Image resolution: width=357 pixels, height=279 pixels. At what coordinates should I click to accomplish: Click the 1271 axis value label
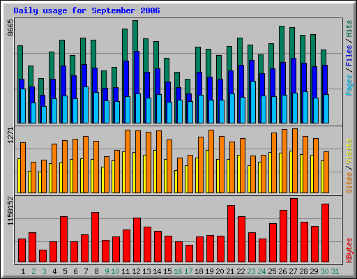click(11, 135)
